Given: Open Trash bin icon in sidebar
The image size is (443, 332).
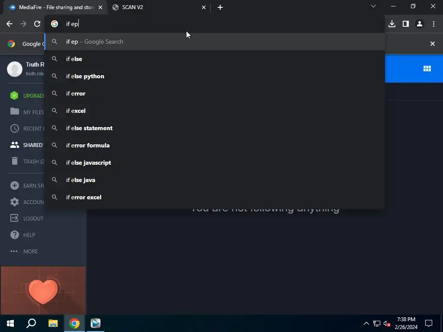Looking at the screenshot, I should click(x=14, y=161).
